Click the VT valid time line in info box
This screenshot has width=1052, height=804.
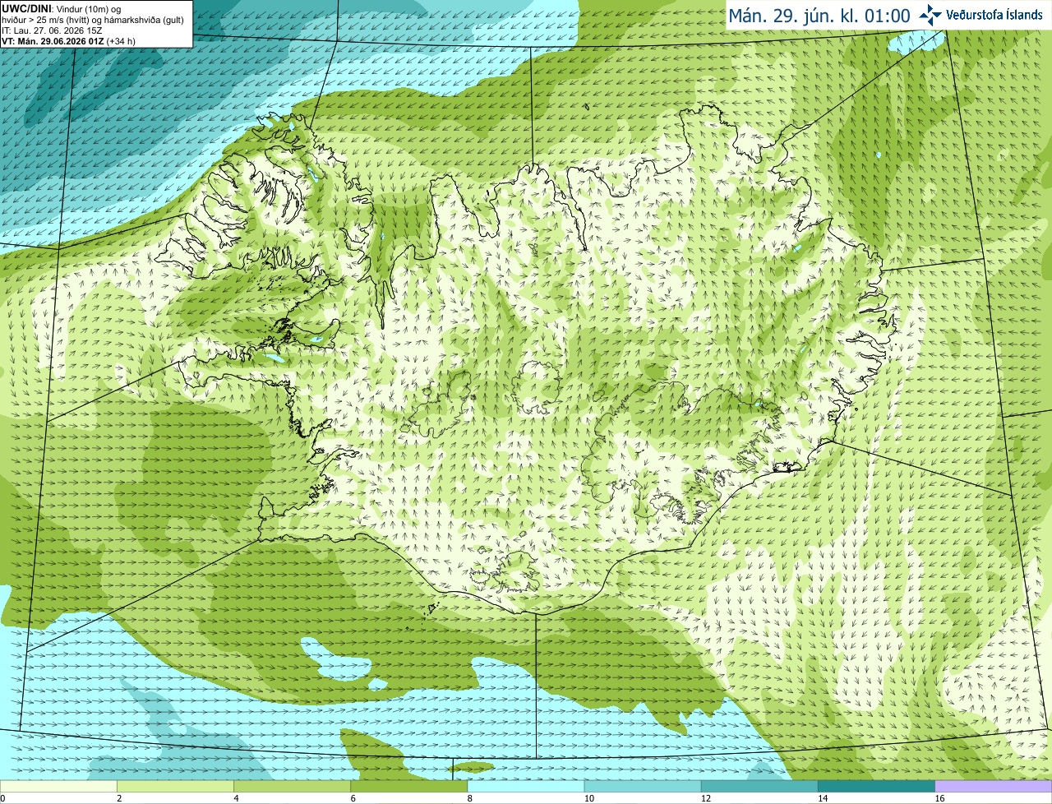click(68, 40)
